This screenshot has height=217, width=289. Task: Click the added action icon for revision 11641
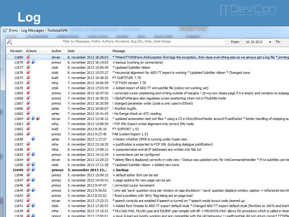[x=33, y=206]
